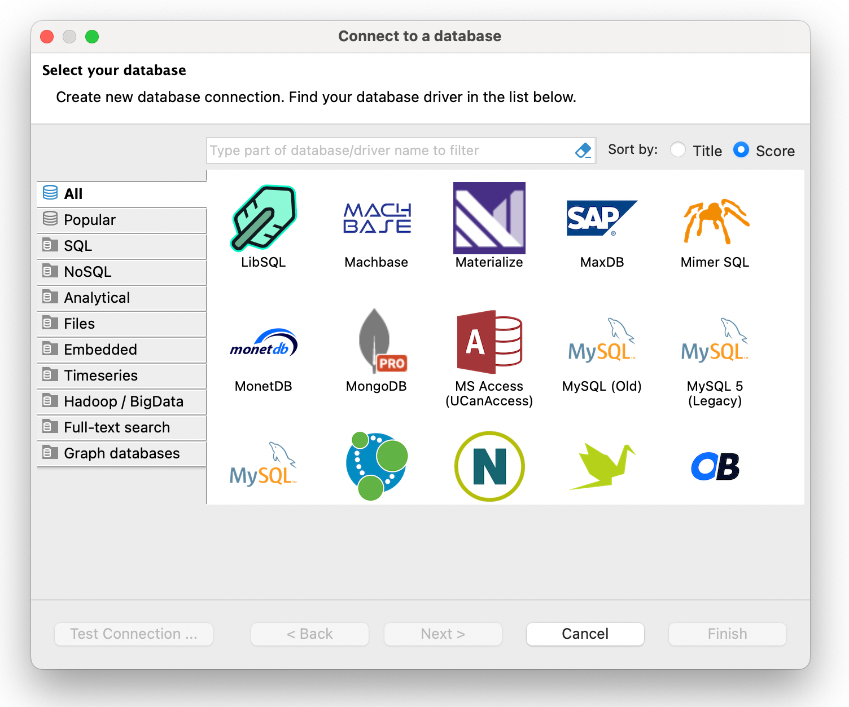Show the Files category

point(122,324)
